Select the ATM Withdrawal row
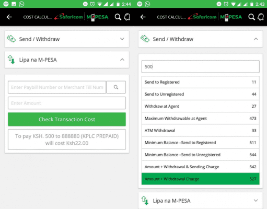The width and height of the screenshot is (267, 209). pyautogui.click(x=201, y=131)
